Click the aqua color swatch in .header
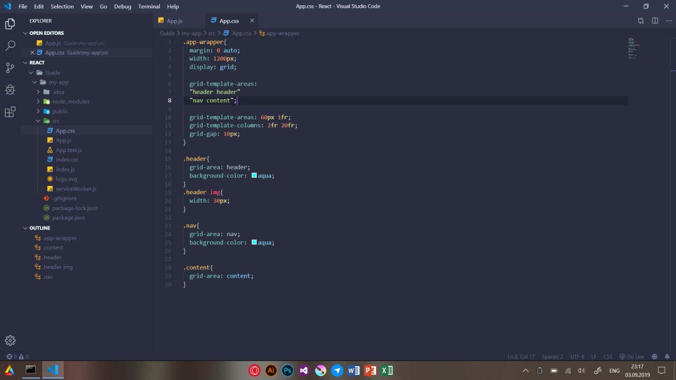The width and height of the screenshot is (676, 380). point(254,176)
